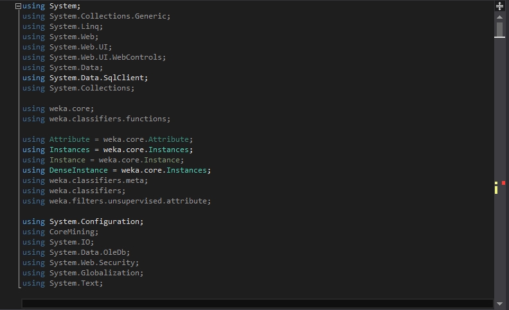Click weka.filters.unsupervised.attribute namespace
Image resolution: width=509 pixels, height=310 pixels.
[x=130, y=201]
